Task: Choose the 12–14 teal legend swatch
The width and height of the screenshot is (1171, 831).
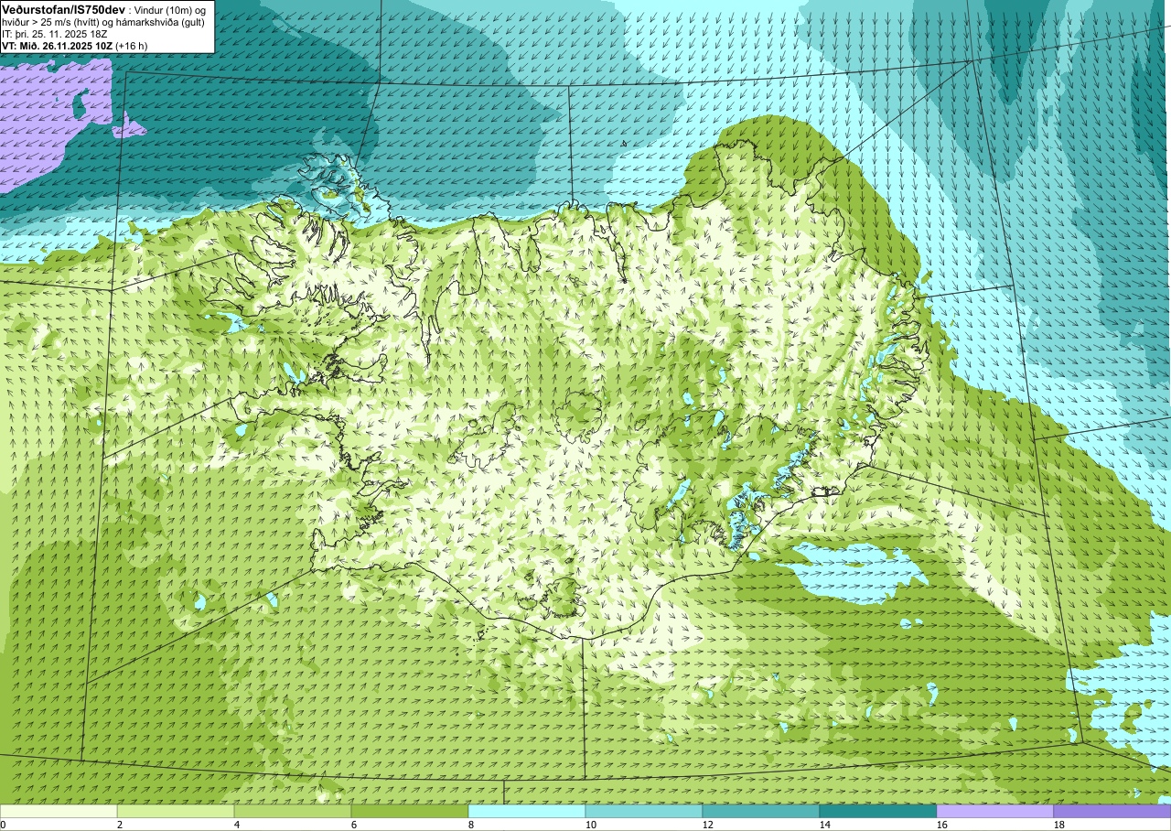Action: click(761, 811)
